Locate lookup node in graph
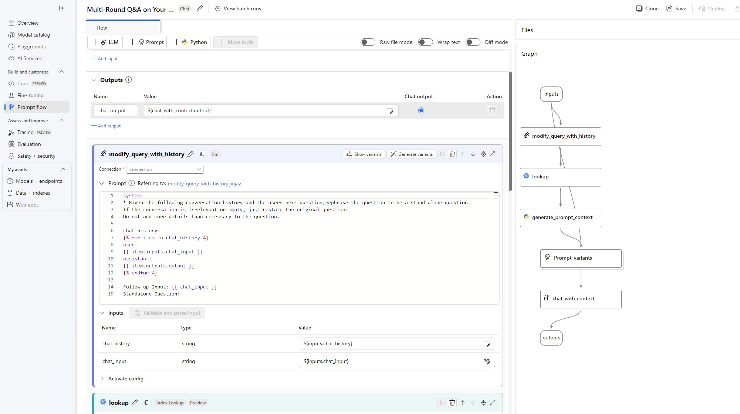 pyautogui.click(x=483, y=403)
